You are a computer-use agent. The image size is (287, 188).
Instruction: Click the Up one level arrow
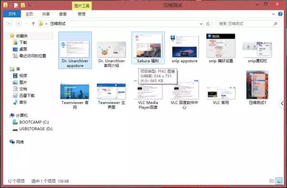pyautogui.click(x=33, y=24)
